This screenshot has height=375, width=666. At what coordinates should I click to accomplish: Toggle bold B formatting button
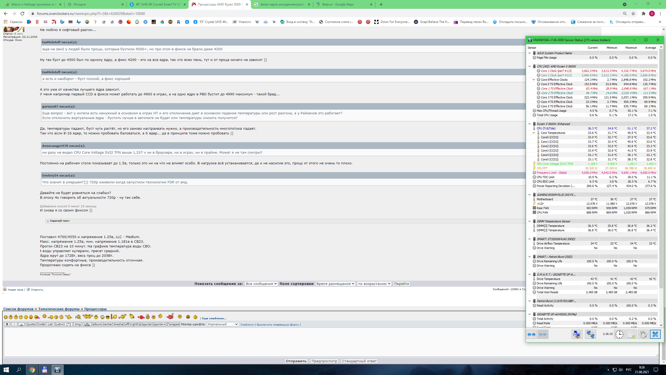(7, 324)
